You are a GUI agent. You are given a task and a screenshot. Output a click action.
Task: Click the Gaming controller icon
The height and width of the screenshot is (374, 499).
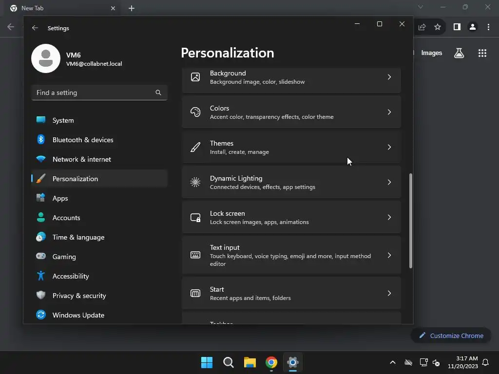point(41,256)
